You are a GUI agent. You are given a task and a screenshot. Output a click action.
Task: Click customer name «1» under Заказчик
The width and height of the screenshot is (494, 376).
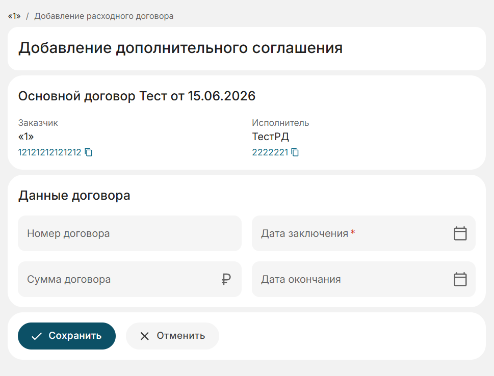point(26,137)
